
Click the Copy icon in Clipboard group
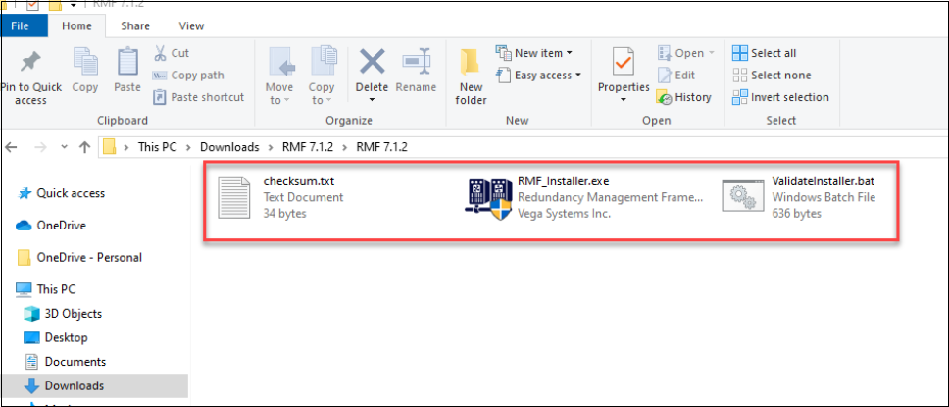pos(85,64)
